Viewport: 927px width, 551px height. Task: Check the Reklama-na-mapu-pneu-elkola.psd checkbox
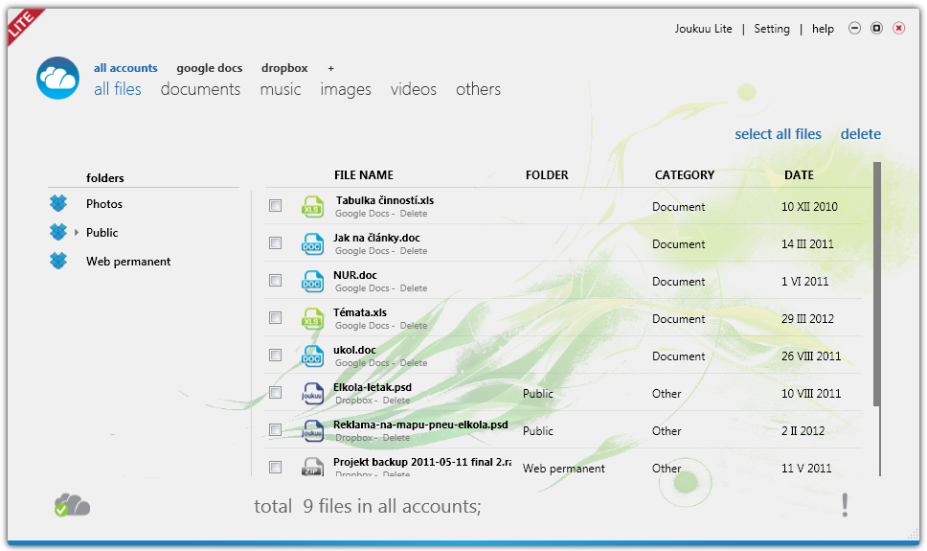275,429
